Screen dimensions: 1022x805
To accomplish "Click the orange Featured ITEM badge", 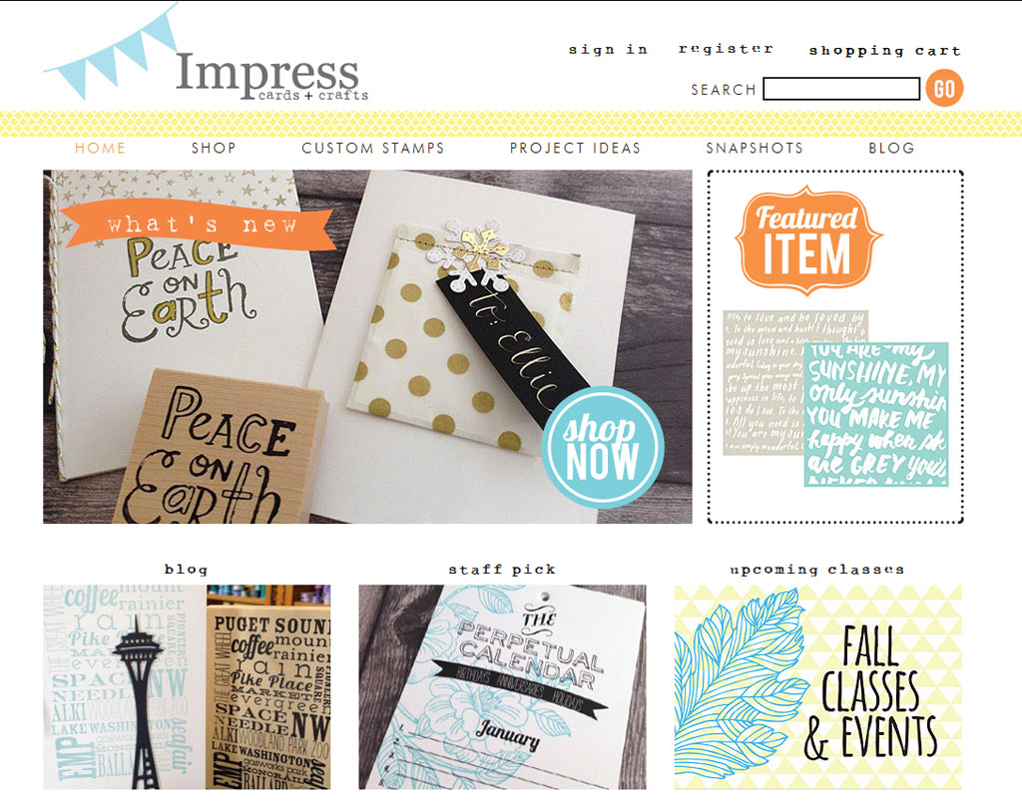I will click(x=808, y=239).
